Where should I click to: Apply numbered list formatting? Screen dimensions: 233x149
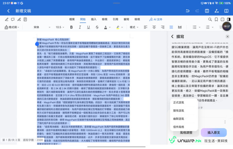[207, 27]
